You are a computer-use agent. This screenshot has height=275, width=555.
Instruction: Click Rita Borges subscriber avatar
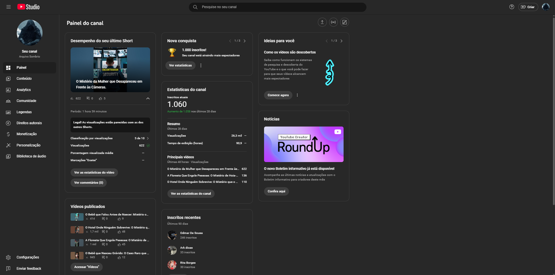tap(172, 265)
